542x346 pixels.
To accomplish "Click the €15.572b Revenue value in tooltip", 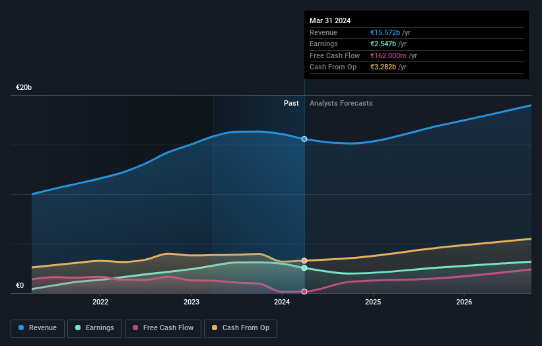I will point(385,32).
